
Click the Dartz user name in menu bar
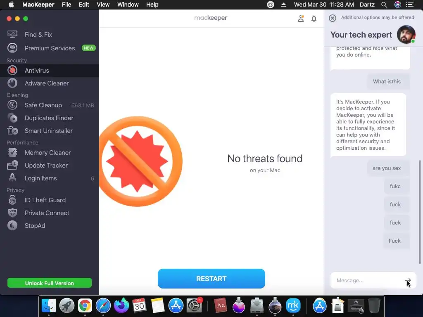click(x=367, y=5)
